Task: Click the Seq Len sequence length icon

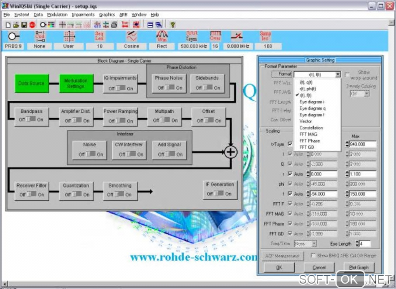Action: 99,36
